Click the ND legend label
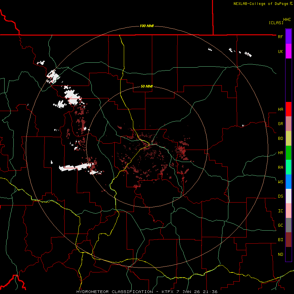 (280, 254)
